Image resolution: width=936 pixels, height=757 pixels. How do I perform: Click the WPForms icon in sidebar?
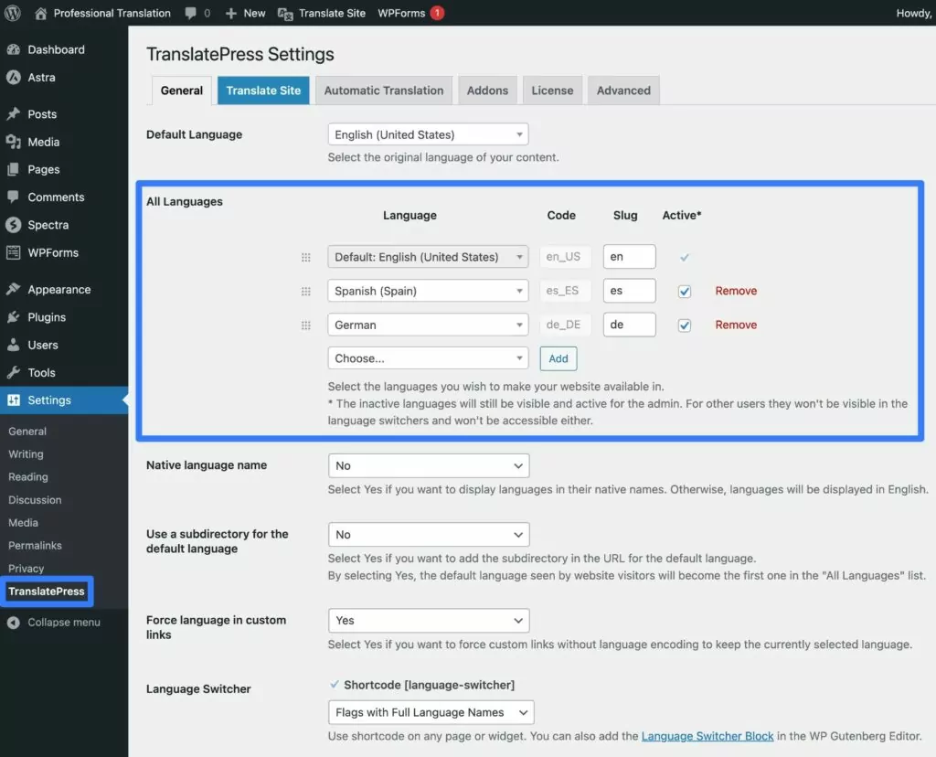click(x=13, y=252)
